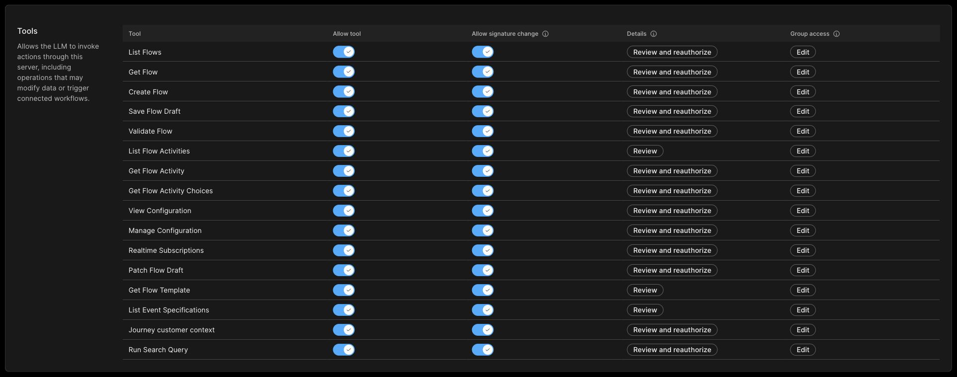Toggle Allow tool for Get Flow Template
Screen dimensions: 957x377
[344, 290]
